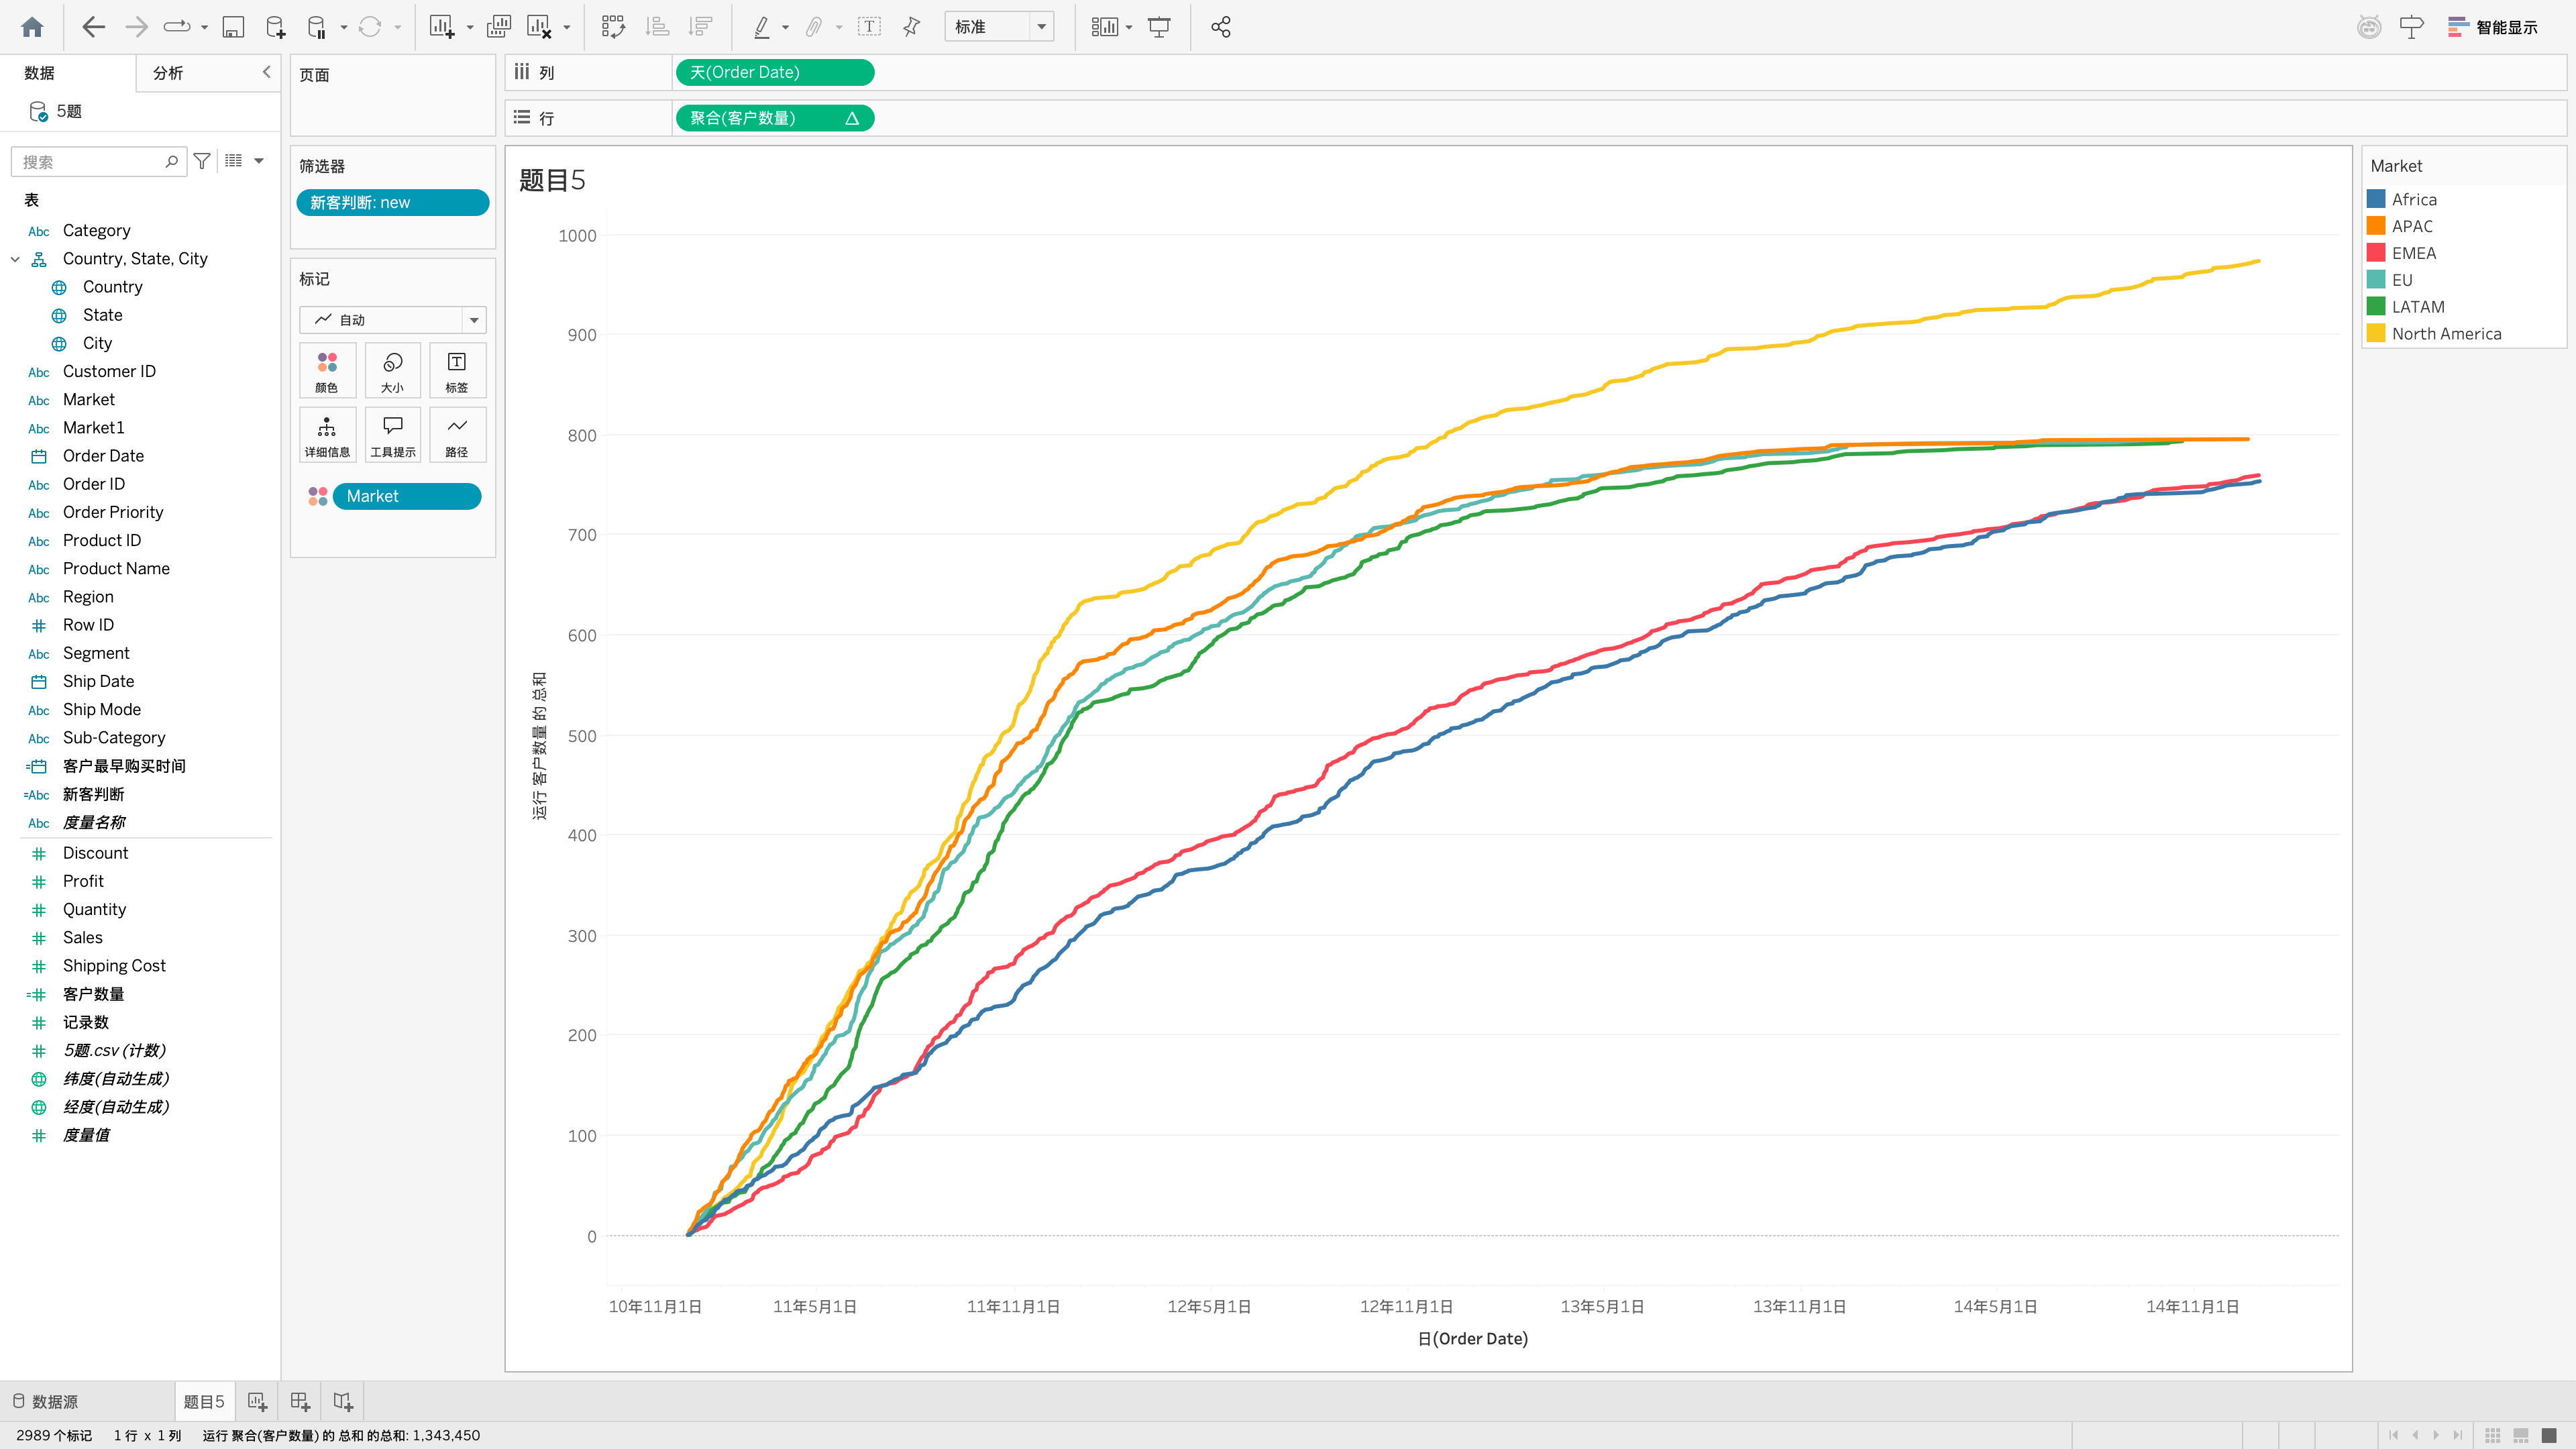The height and width of the screenshot is (1449, 2576).
Task: Collapse the Country, State, City hierarchy
Action: click(x=15, y=259)
